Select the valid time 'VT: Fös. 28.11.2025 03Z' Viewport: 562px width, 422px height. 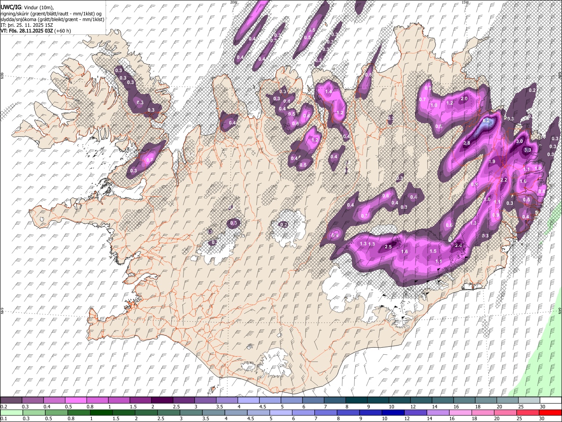click(x=27, y=31)
